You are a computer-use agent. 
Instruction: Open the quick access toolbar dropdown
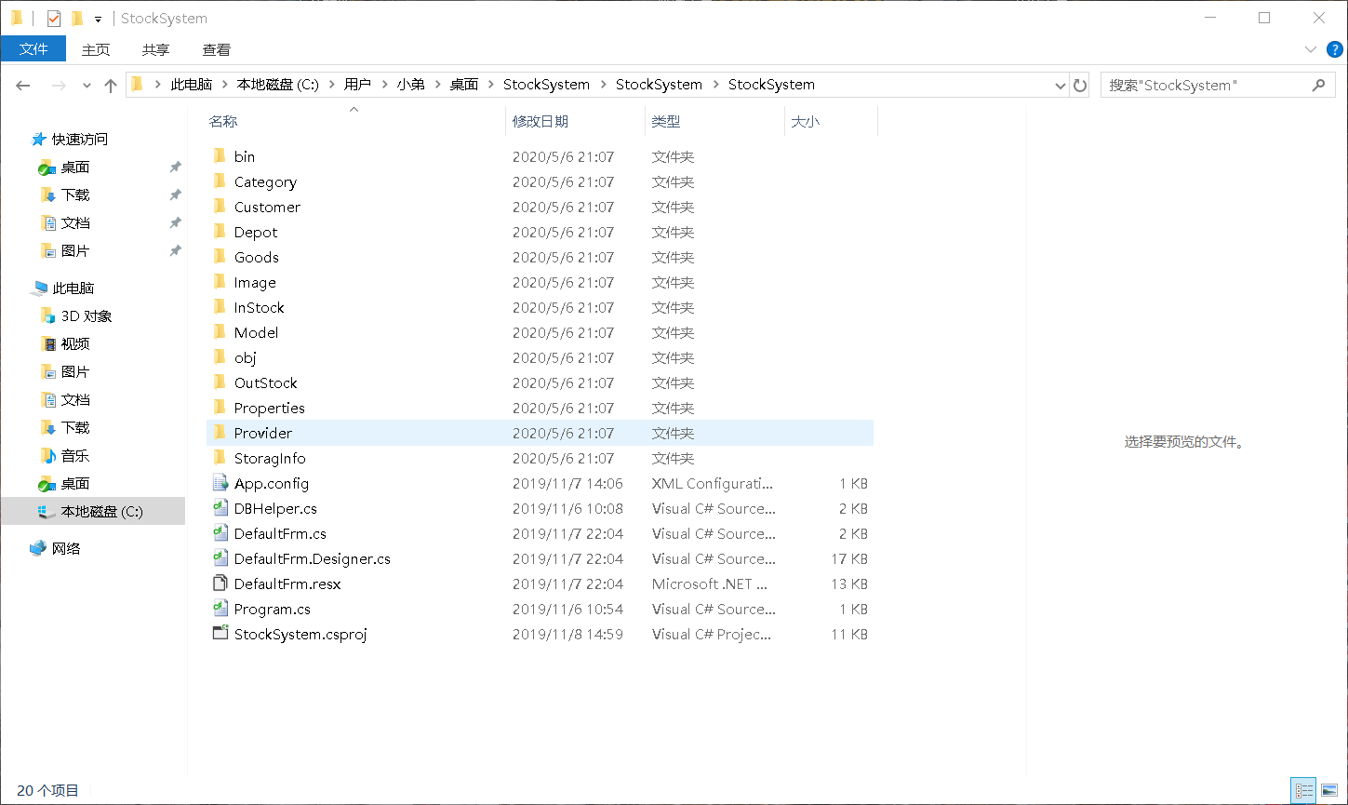coord(98,19)
